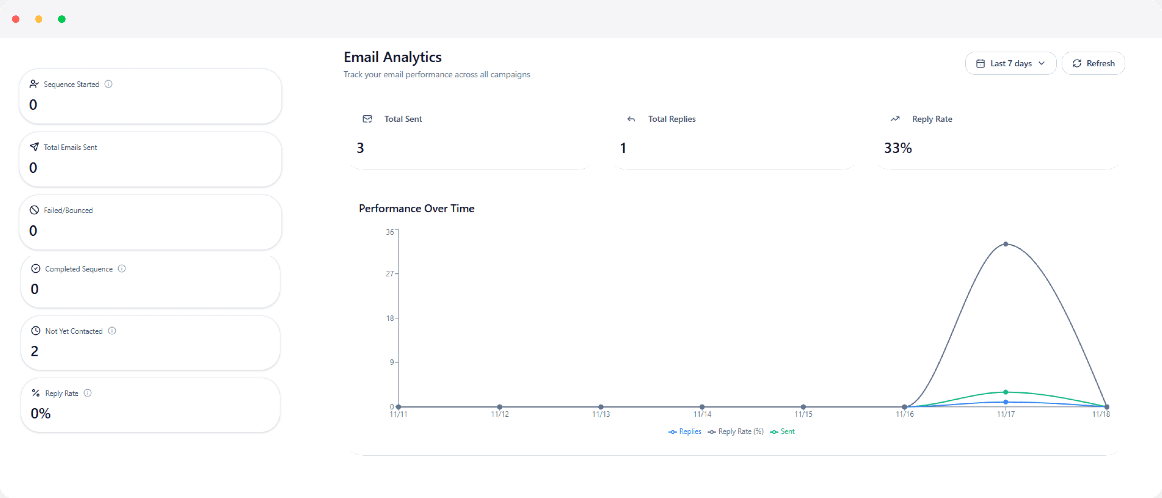
Task: Click the calendar icon in the date range selector
Action: coord(980,63)
